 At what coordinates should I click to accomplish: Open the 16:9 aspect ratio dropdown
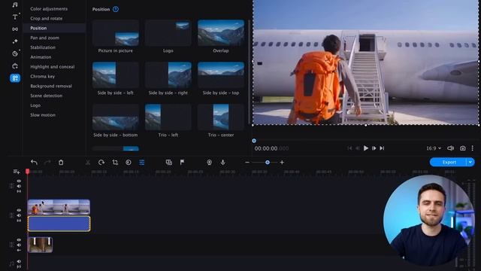pos(434,148)
